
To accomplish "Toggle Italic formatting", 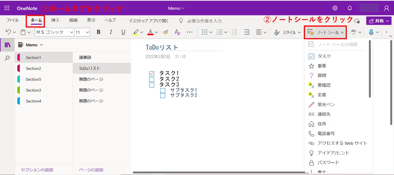I will pos(111,32).
